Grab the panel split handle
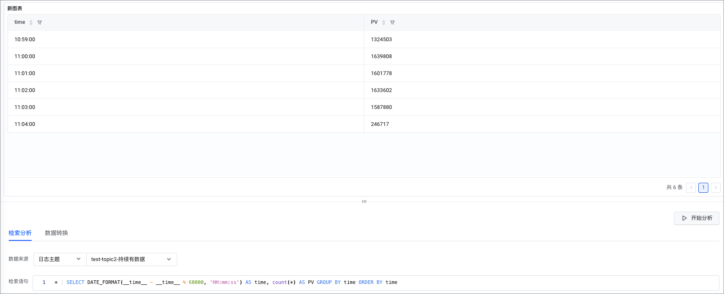This screenshot has height=294, width=724. click(364, 201)
